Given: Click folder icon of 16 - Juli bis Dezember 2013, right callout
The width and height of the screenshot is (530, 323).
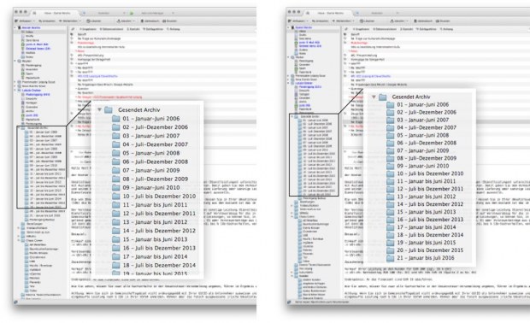Looking at the screenshot, I should pyautogui.click(x=391, y=220).
